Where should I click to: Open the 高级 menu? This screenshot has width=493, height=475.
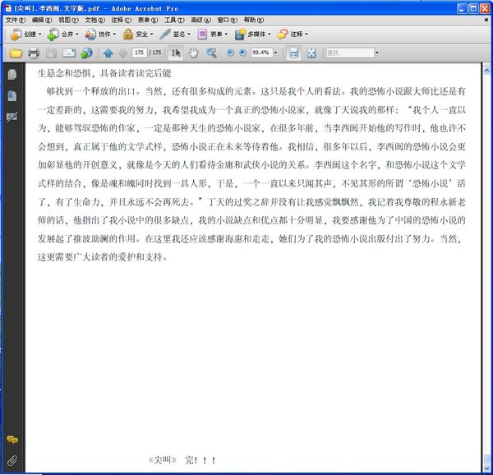click(x=201, y=20)
